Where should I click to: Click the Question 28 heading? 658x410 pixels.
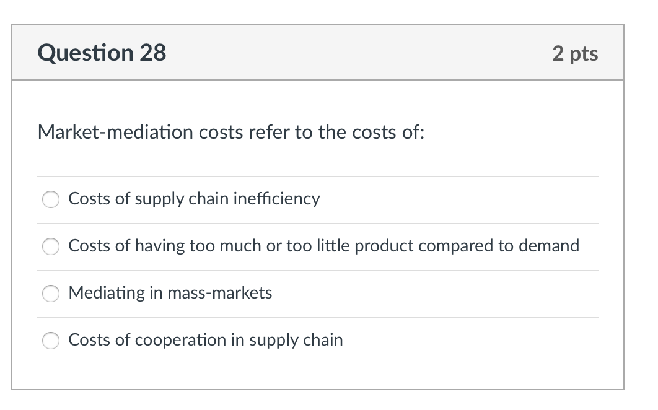pyautogui.click(x=101, y=53)
